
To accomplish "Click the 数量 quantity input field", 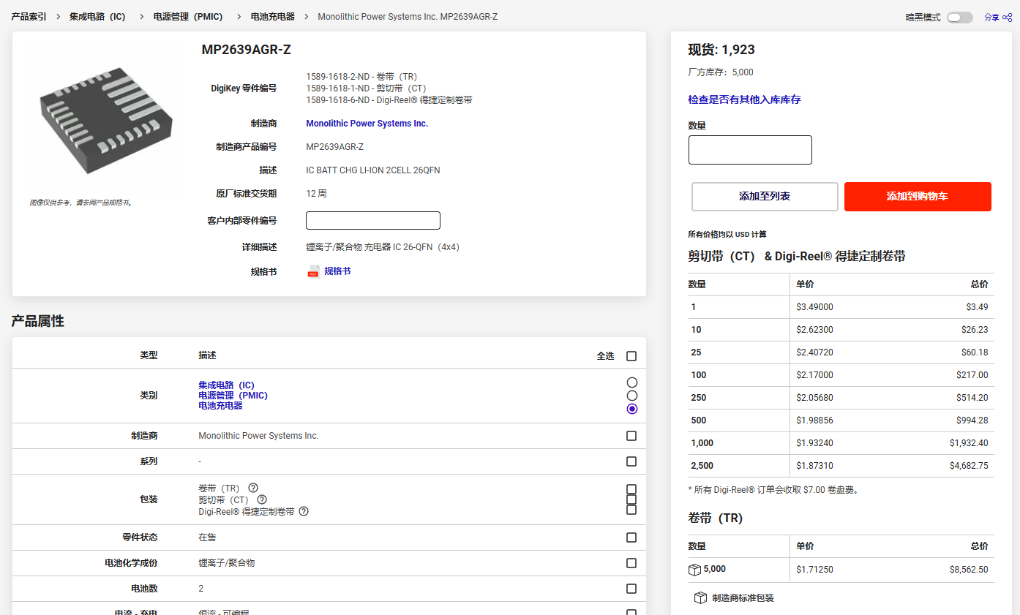I will pos(750,150).
